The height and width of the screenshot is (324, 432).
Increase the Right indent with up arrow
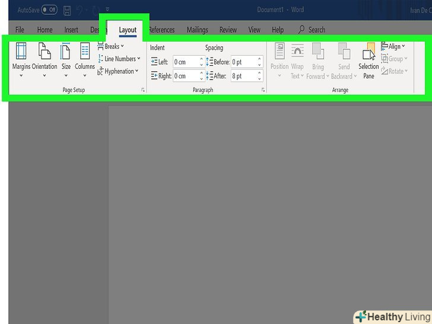coord(202,73)
